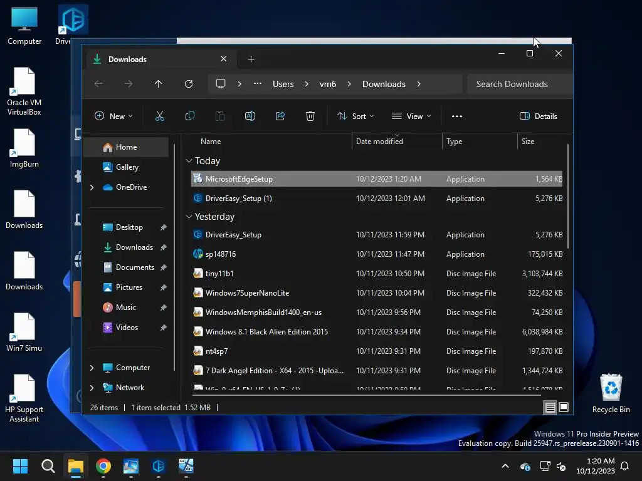Show hidden system tray icons
642x481 pixels.
(505, 466)
